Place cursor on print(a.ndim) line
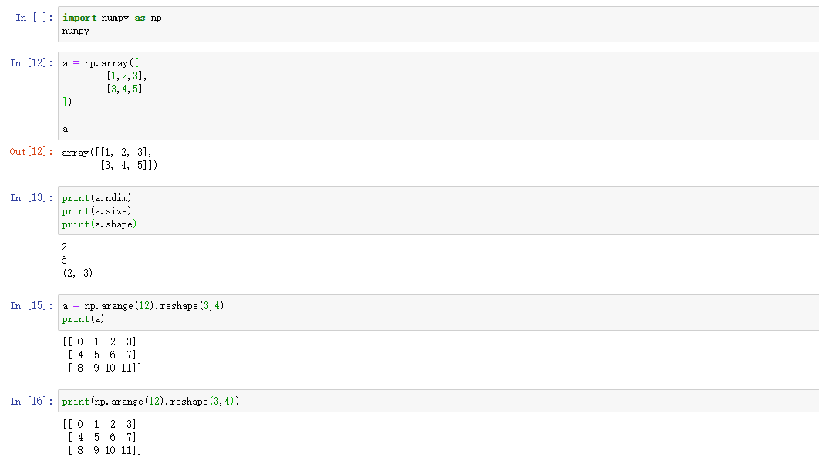Screen dimensions: 819x464 tap(97, 198)
